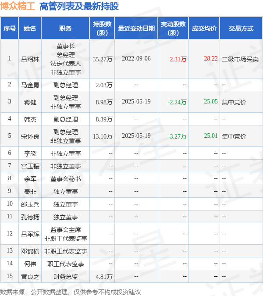Select the name 何伟
The height and width of the screenshot is (296, 263).
pos(30,264)
